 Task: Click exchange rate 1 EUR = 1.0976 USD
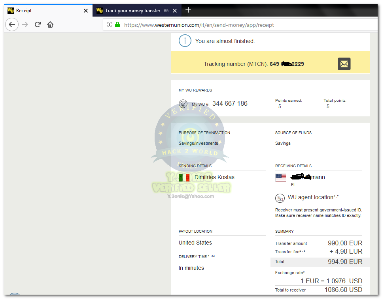(331, 281)
